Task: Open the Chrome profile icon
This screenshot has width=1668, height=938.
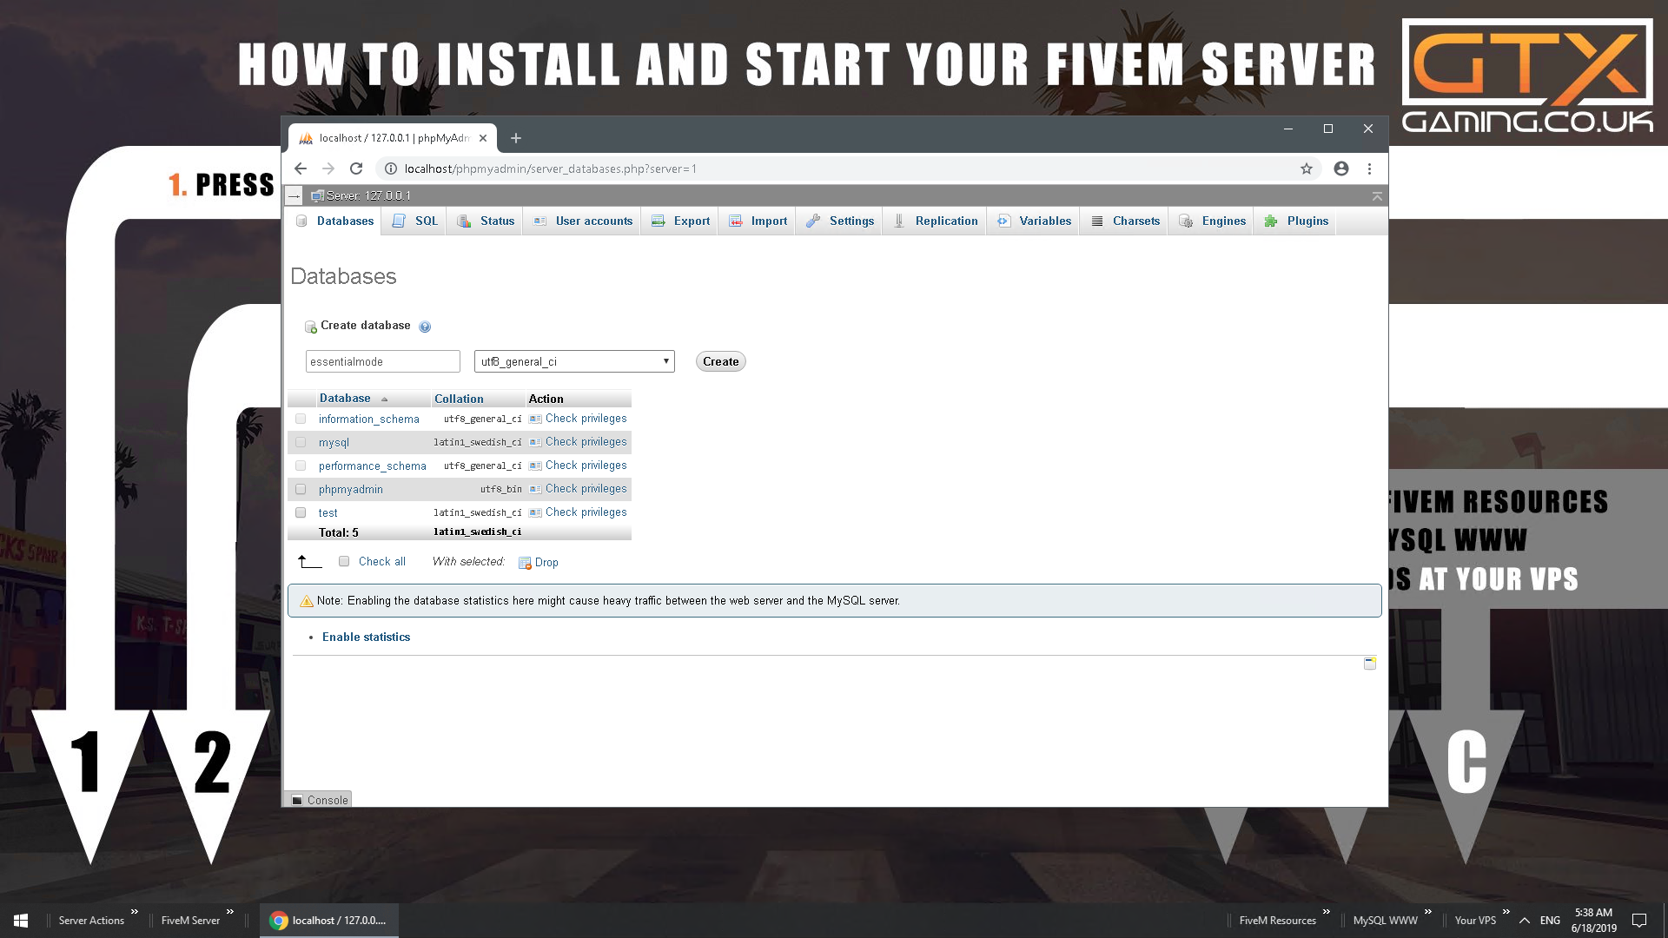Action: click(1341, 168)
